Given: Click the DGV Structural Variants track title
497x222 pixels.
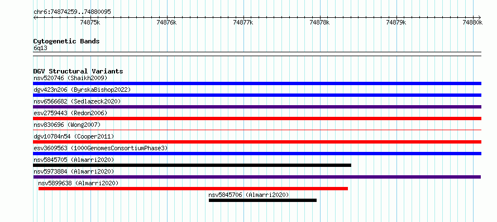Looking at the screenshot, I should (x=78, y=71).
